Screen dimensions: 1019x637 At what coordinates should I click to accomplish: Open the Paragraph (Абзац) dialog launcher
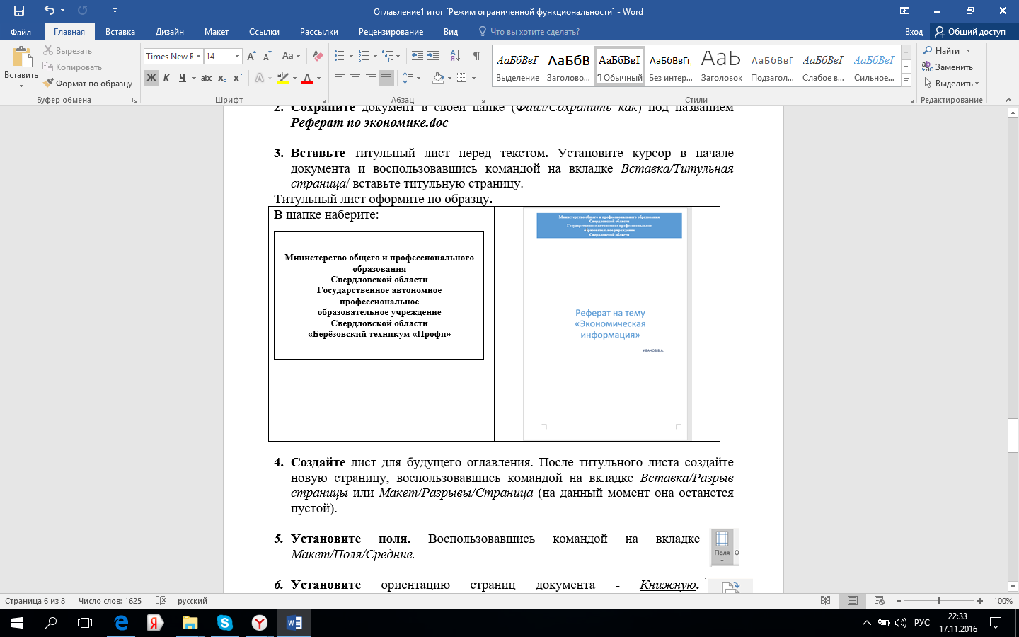pyautogui.click(x=483, y=101)
